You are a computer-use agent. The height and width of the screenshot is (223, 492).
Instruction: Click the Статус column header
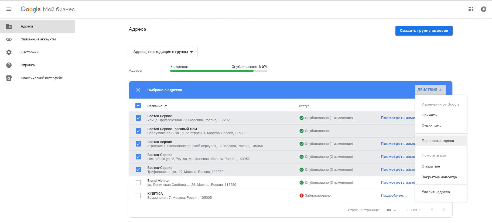pyautogui.click(x=304, y=106)
